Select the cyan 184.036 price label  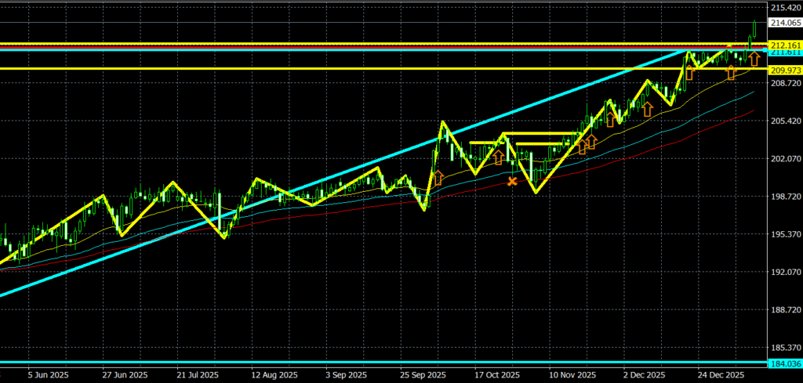784,363
